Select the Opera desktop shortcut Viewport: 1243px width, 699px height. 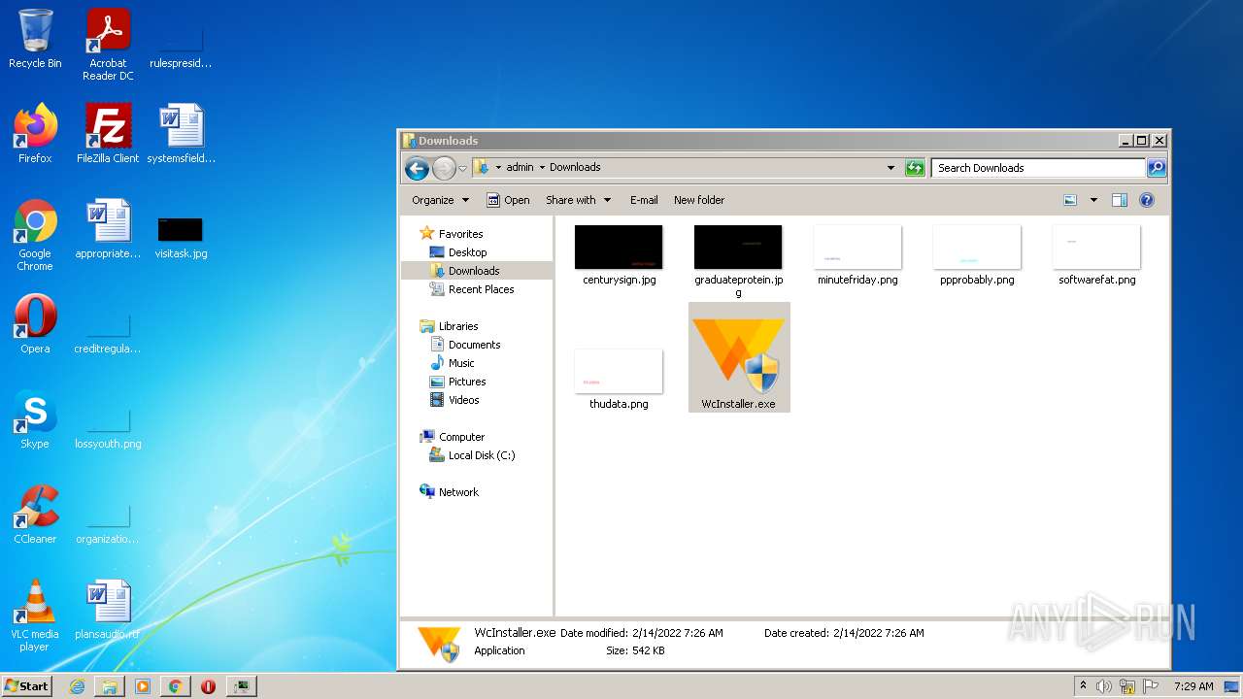tap(35, 324)
